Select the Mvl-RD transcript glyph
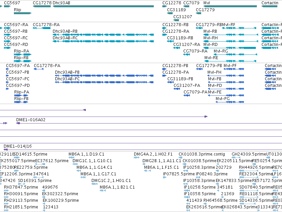This screenshot has height=212, width=282. tap(230, 48)
